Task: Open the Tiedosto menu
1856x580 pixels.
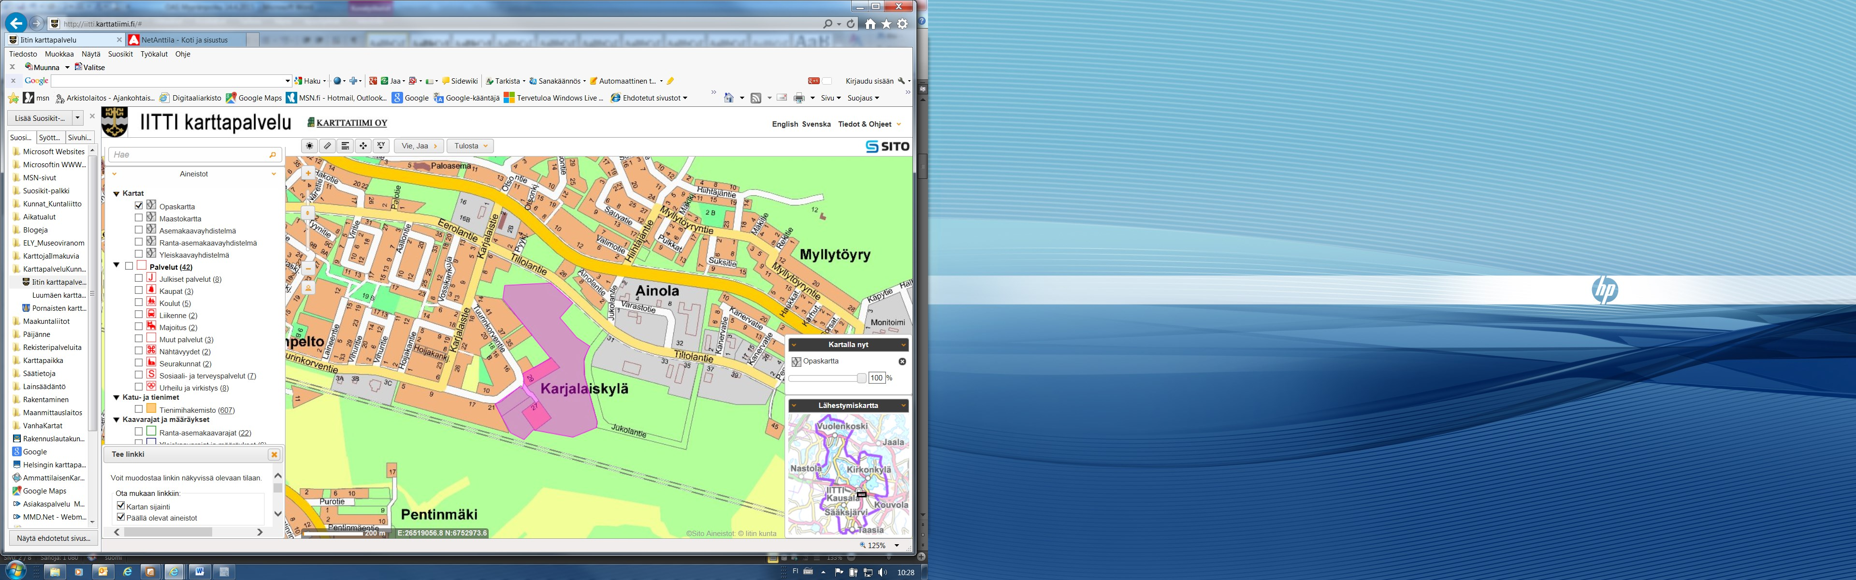Action: tap(23, 54)
